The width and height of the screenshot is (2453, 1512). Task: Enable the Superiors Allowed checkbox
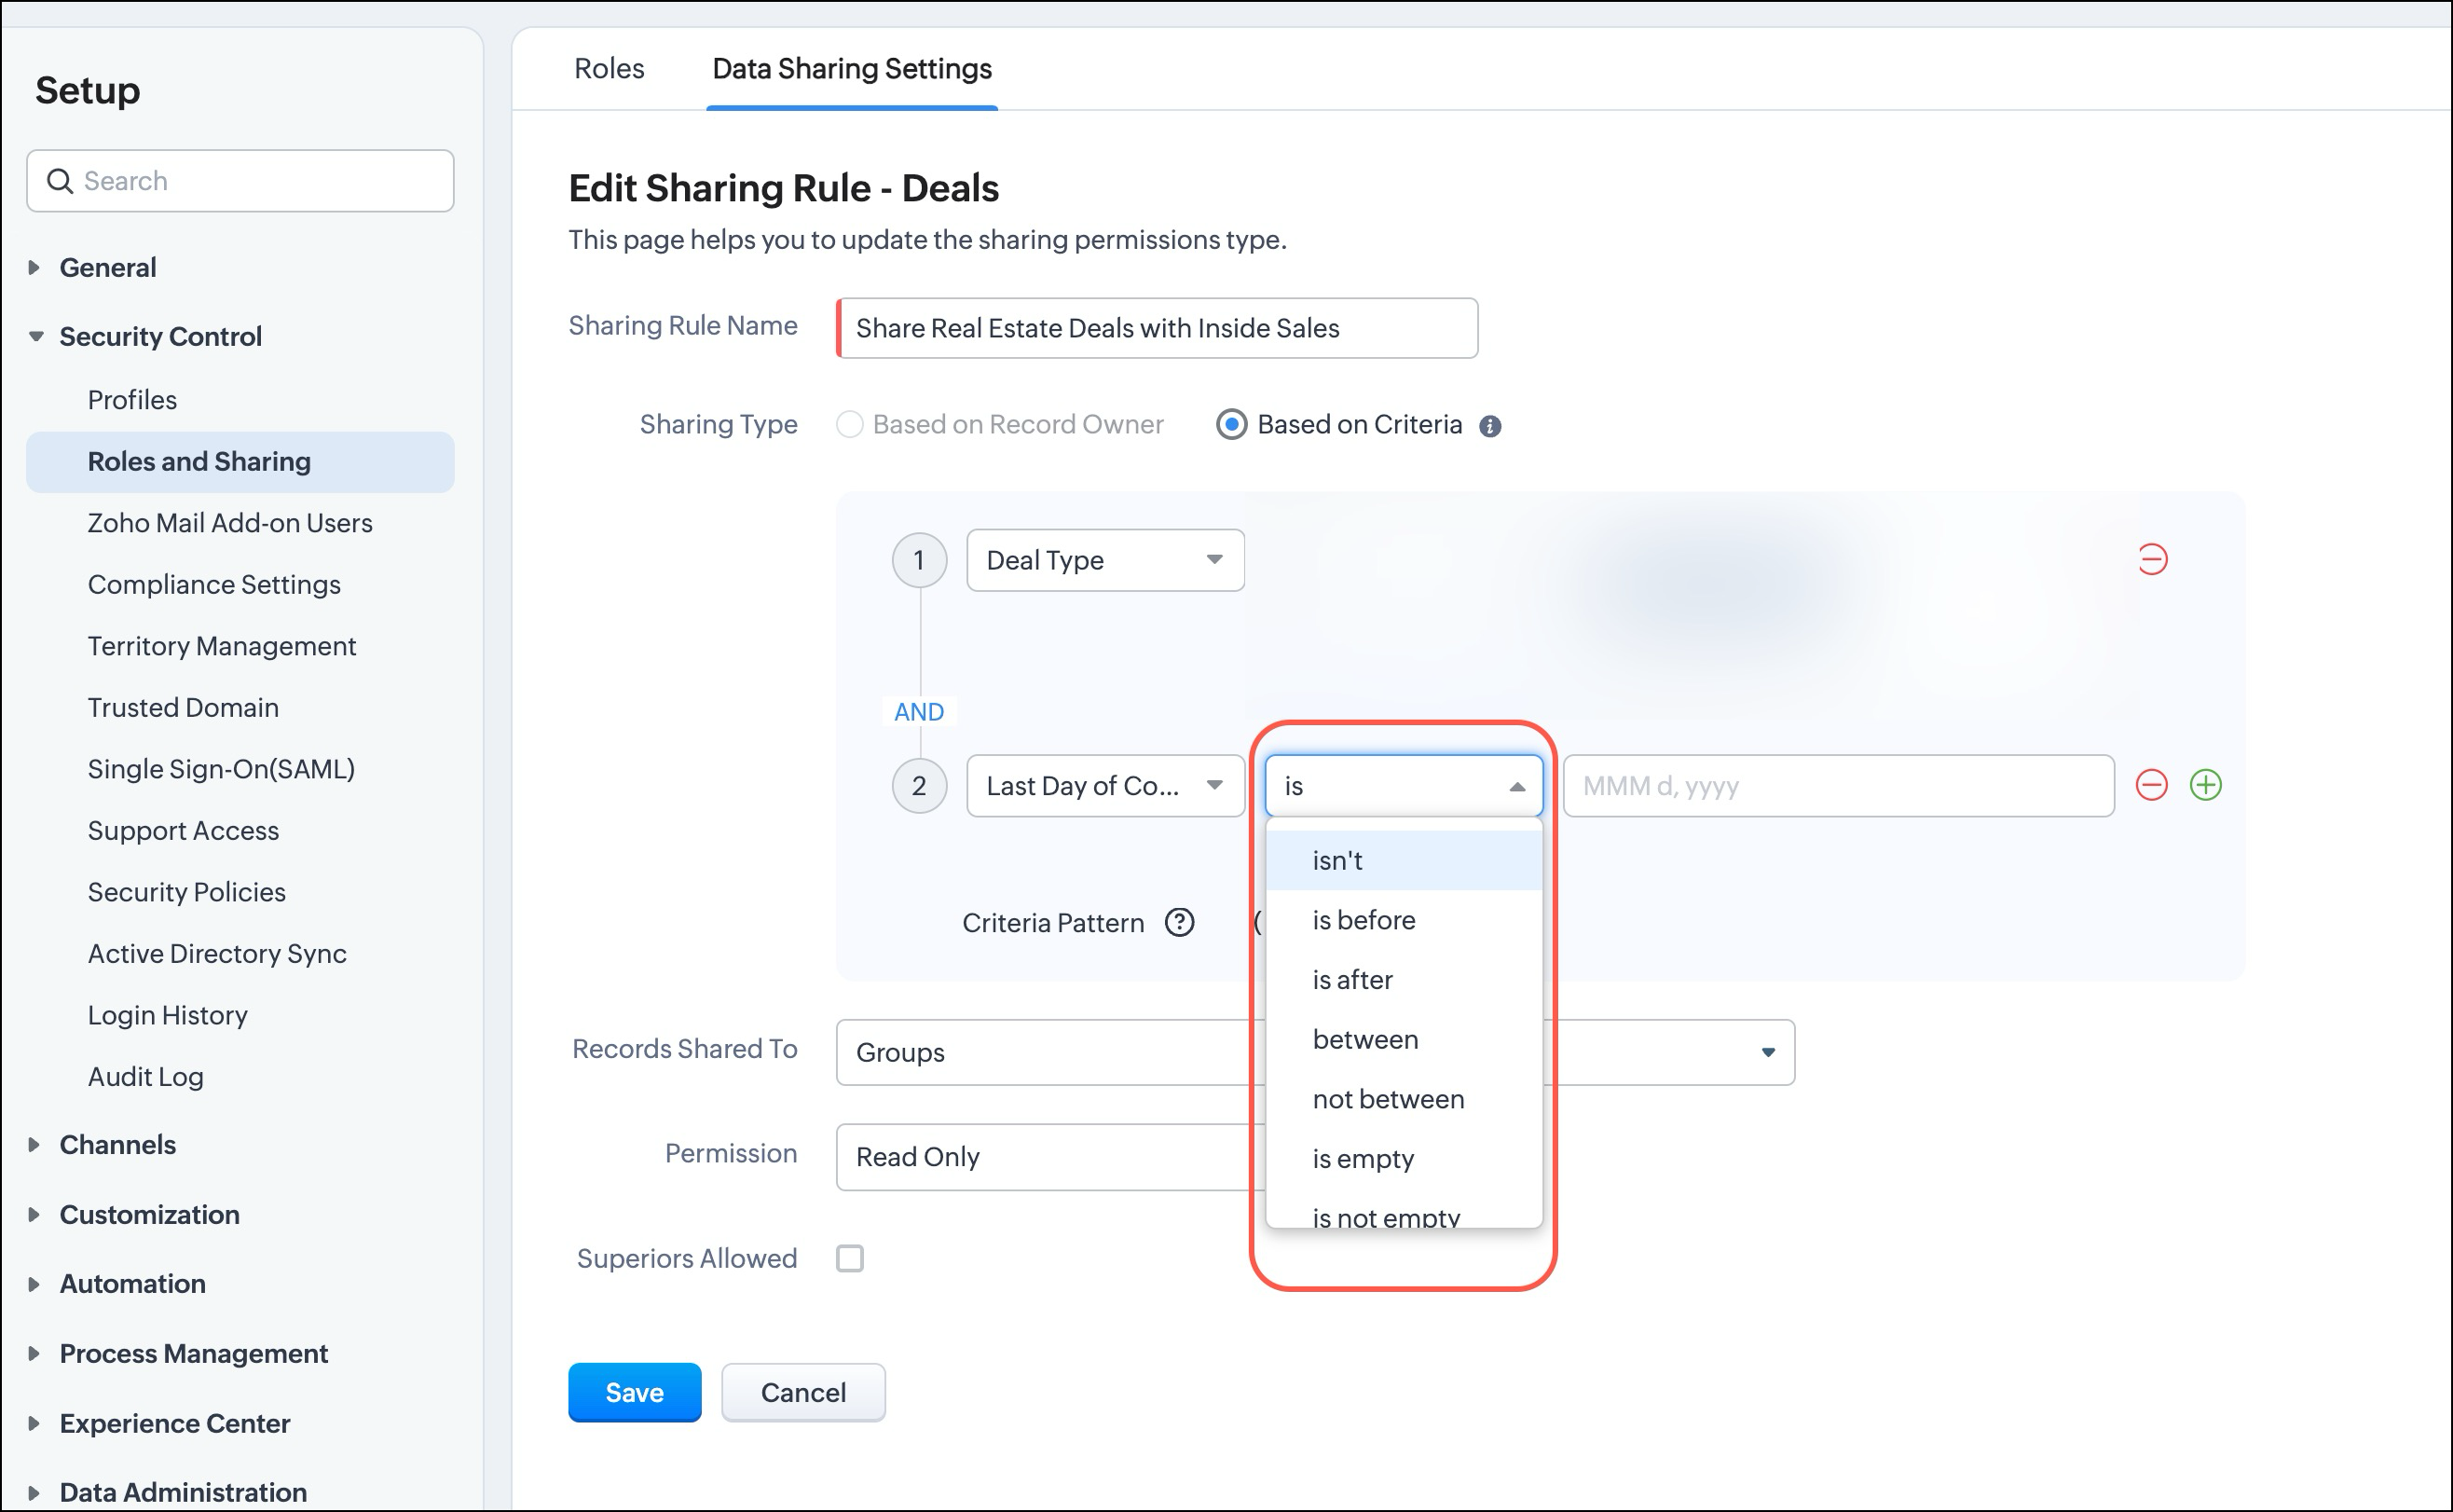pyautogui.click(x=850, y=1258)
